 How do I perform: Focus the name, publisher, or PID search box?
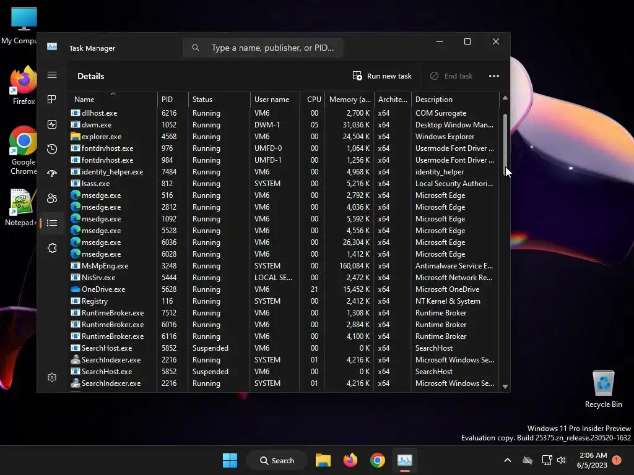pyautogui.click(x=263, y=48)
